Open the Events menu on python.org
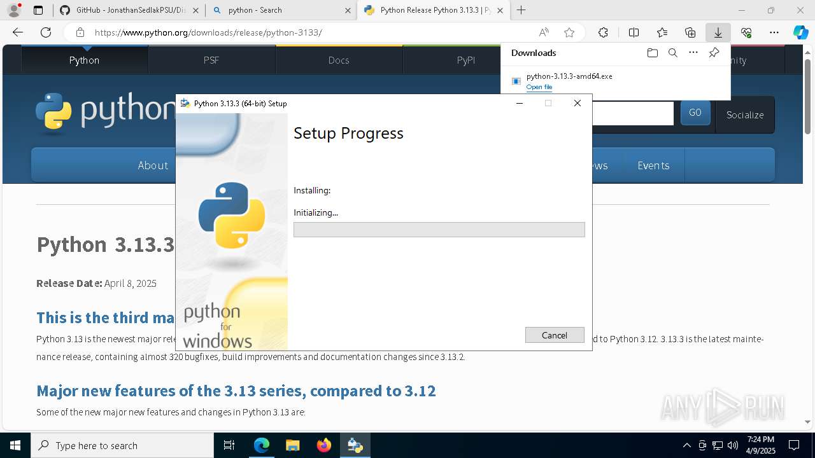 click(653, 165)
